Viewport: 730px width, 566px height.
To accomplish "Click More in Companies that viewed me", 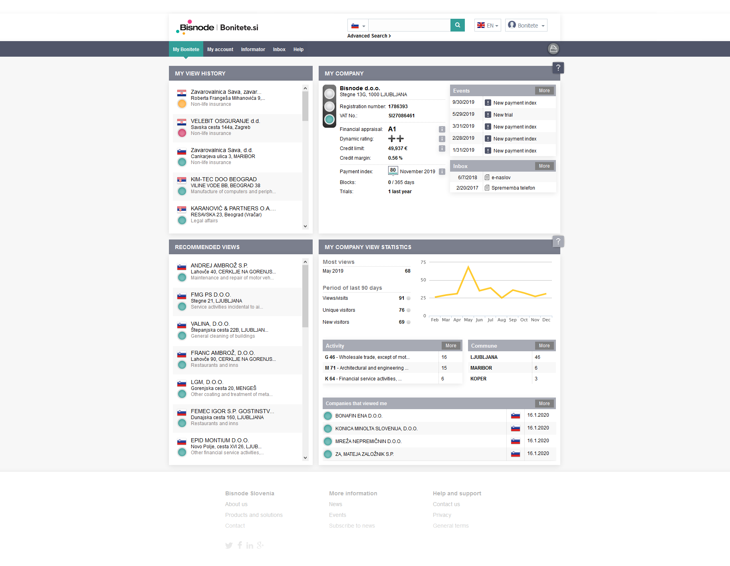I will point(544,404).
